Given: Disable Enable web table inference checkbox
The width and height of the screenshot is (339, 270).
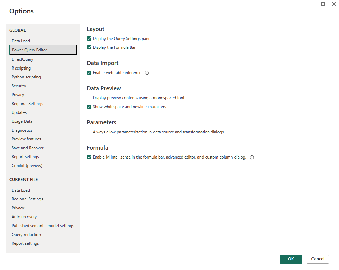Looking at the screenshot, I should coord(89,73).
